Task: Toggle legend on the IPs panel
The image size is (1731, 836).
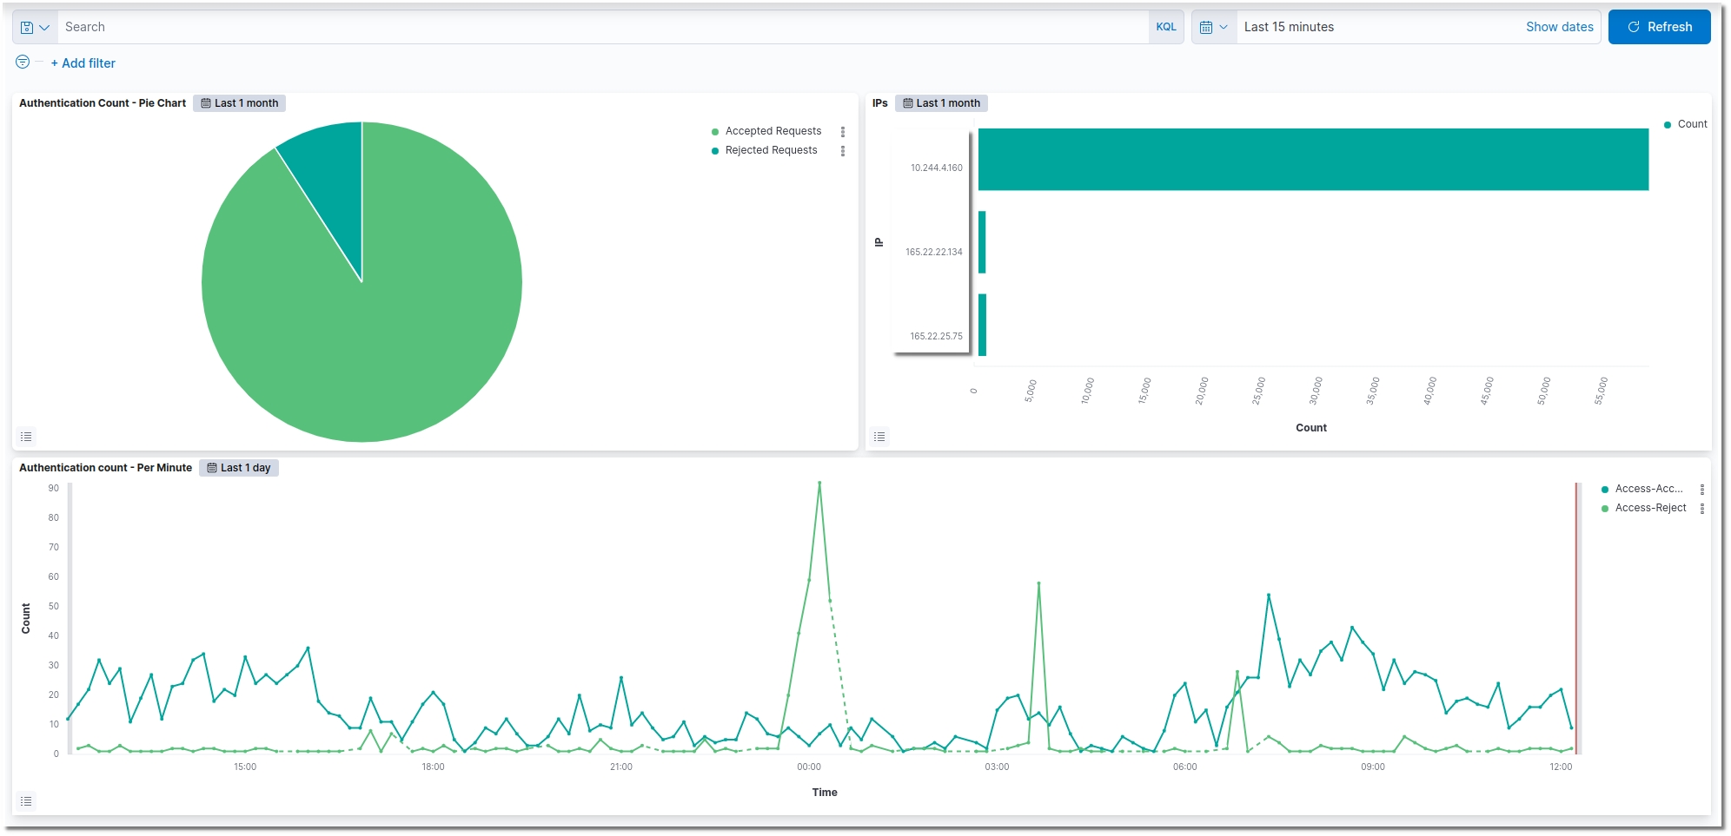Action: pos(879,437)
